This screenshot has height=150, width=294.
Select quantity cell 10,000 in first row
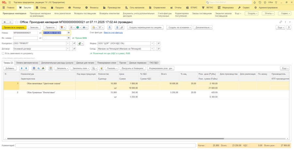107,84
